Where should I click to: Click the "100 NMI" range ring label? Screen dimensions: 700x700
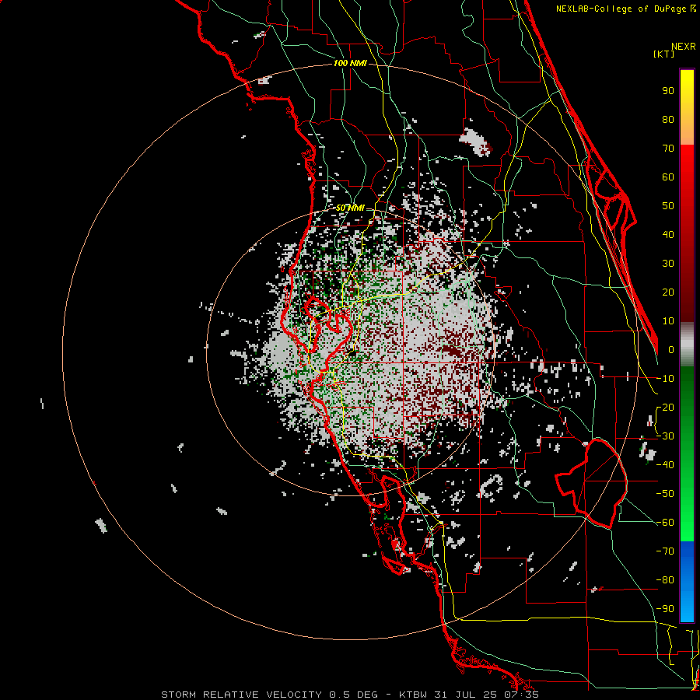(350, 64)
